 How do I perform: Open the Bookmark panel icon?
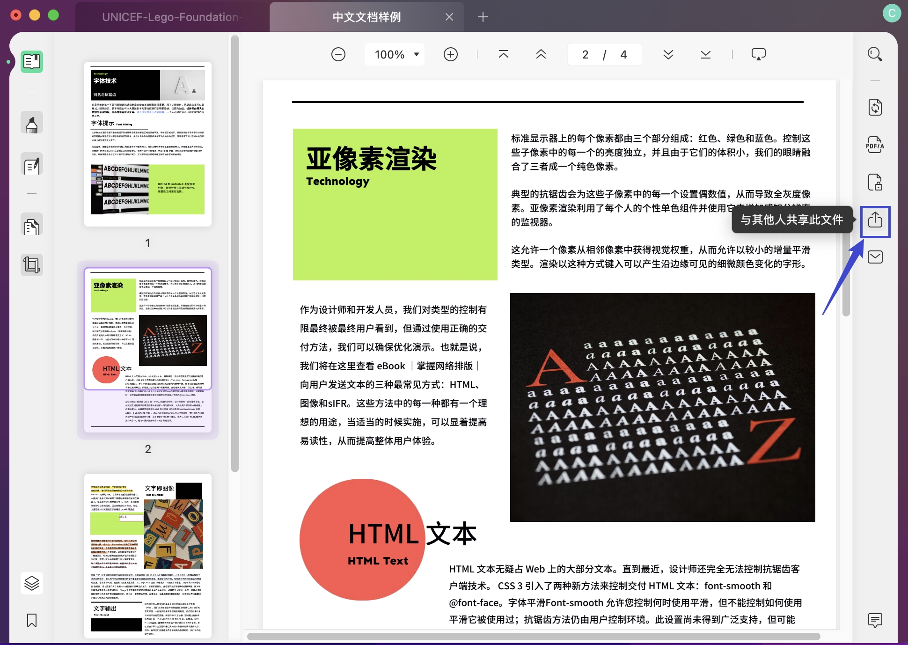(x=32, y=621)
